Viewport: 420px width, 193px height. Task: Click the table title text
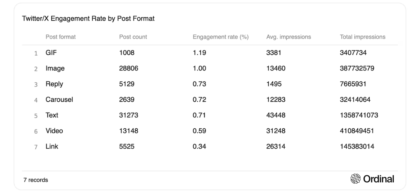point(88,19)
